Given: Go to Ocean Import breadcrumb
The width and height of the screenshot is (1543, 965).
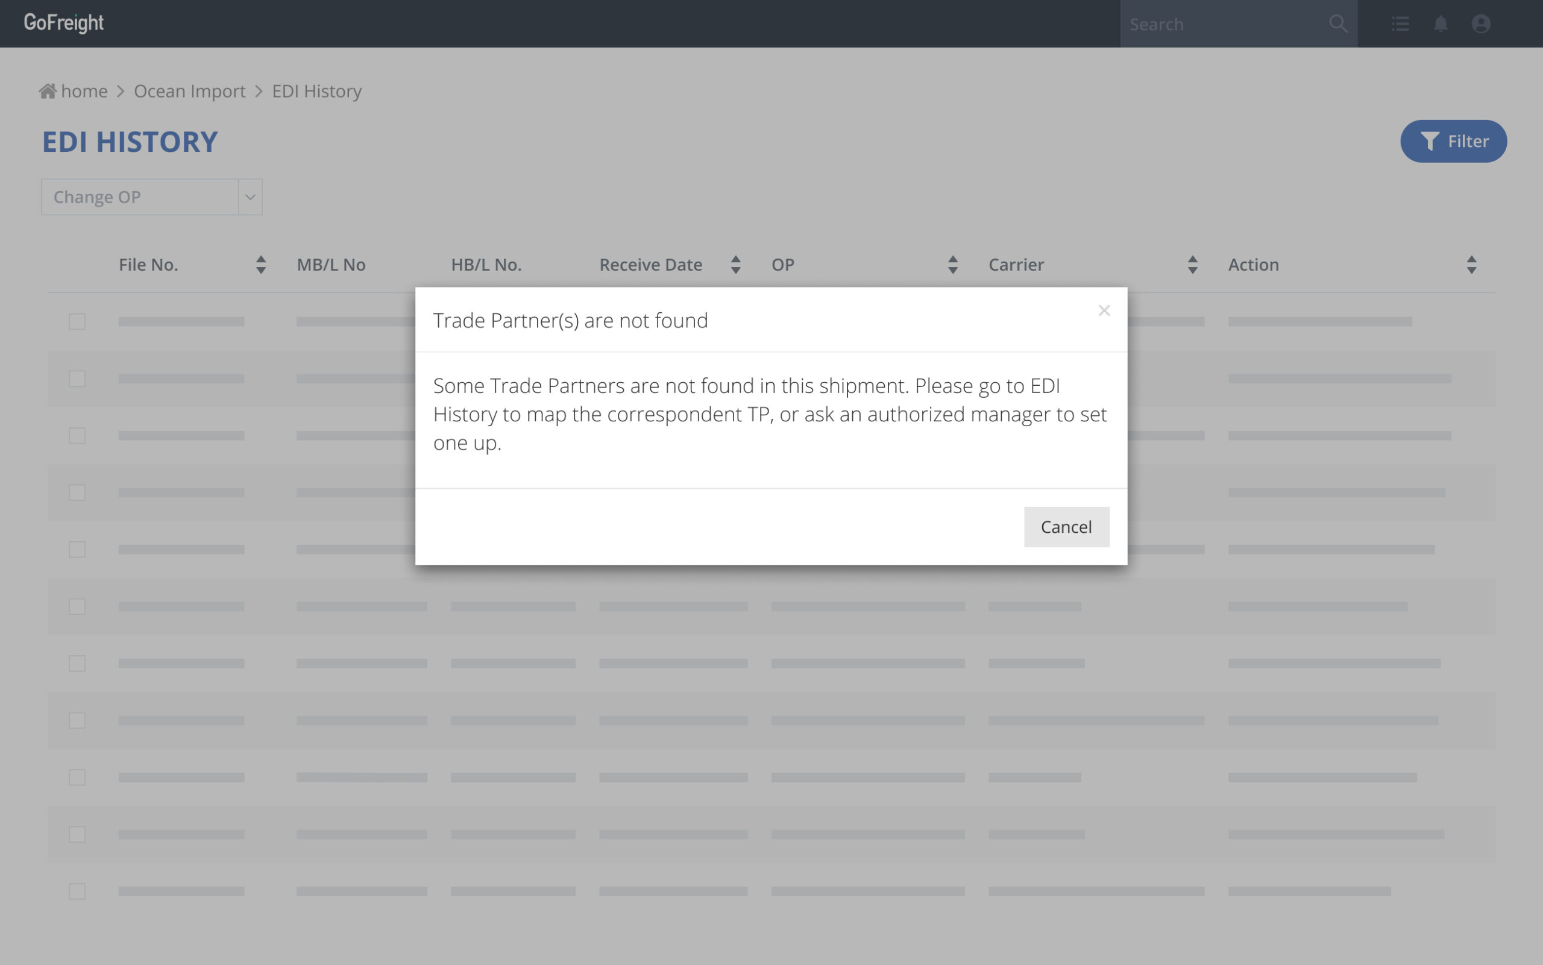Looking at the screenshot, I should point(189,91).
